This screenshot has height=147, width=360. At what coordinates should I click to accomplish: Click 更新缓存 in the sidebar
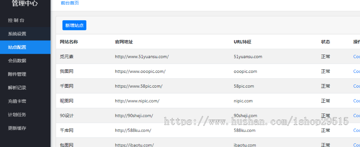(x=25, y=128)
